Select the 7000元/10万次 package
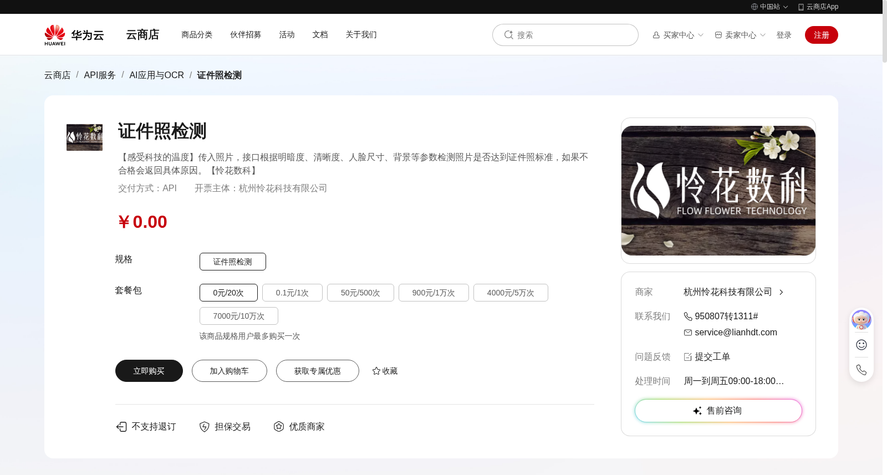887x475 pixels. point(239,316)
